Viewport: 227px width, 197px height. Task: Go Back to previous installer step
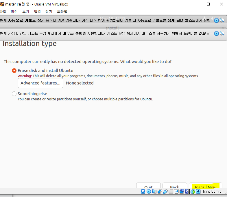tap(175, 186)
